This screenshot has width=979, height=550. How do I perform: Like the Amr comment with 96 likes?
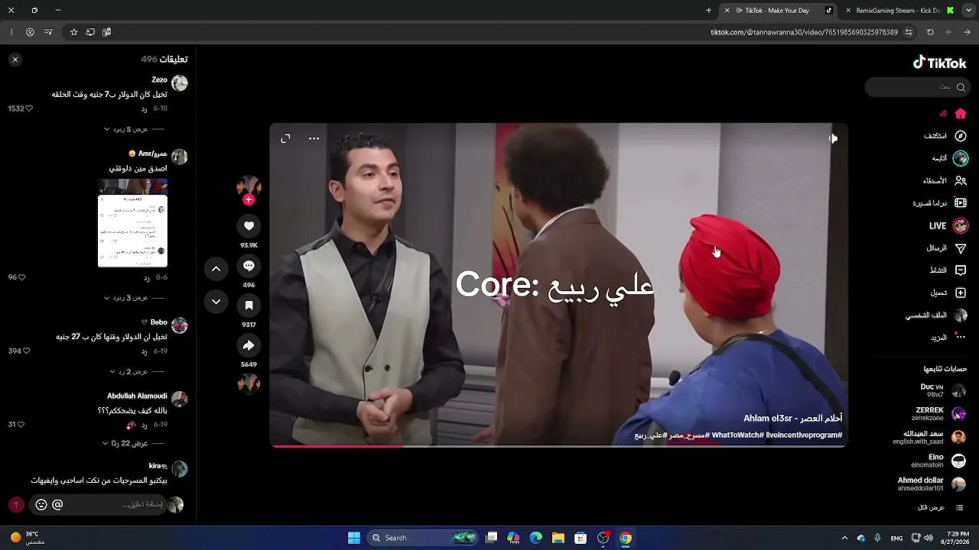[x=21, y=277]
